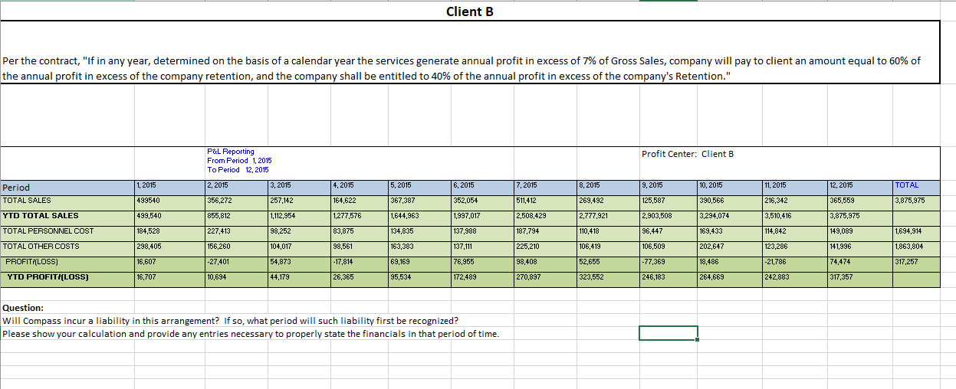Click the active green-outlined empty cell

tap(669, 333)
